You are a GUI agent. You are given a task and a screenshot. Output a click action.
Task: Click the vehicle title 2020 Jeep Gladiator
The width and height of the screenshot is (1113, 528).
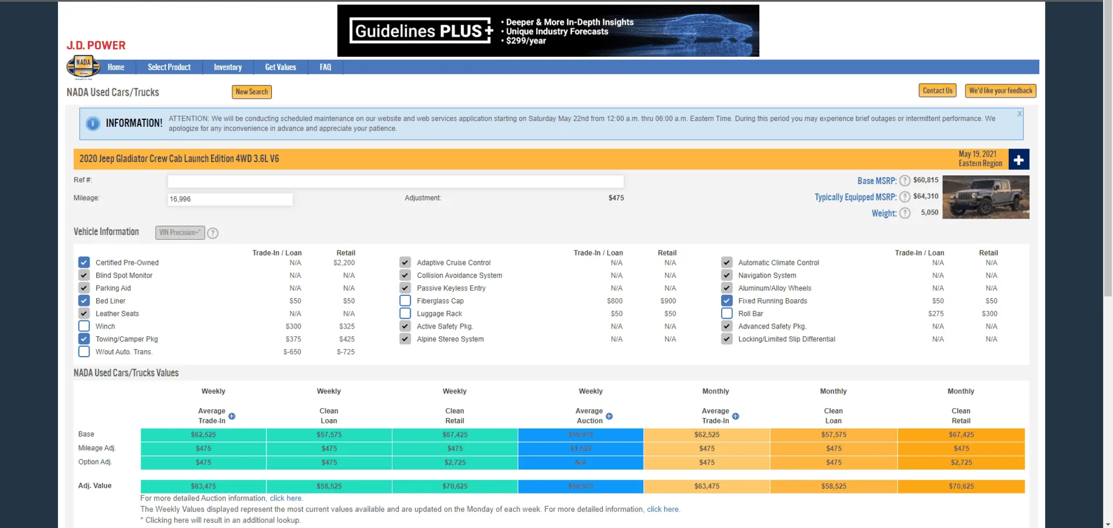(x=179, y=159)
